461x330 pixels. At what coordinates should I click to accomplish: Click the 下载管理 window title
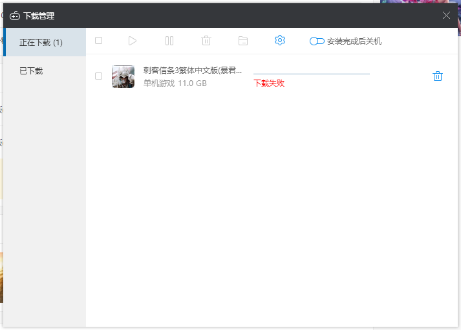click(x=39, y=16)
